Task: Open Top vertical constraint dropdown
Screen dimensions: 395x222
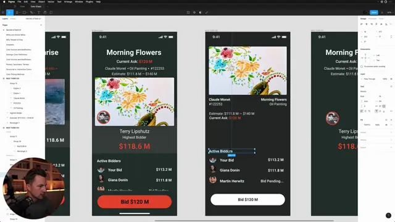Action: (x=378, y=60)
